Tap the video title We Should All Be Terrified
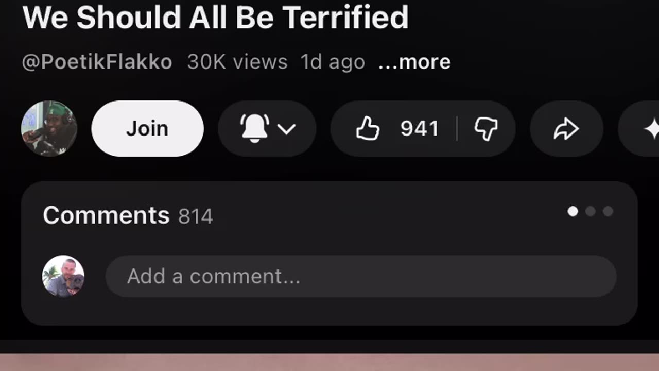Viewport: 659px width, 371px height. (x=216, y=16)
